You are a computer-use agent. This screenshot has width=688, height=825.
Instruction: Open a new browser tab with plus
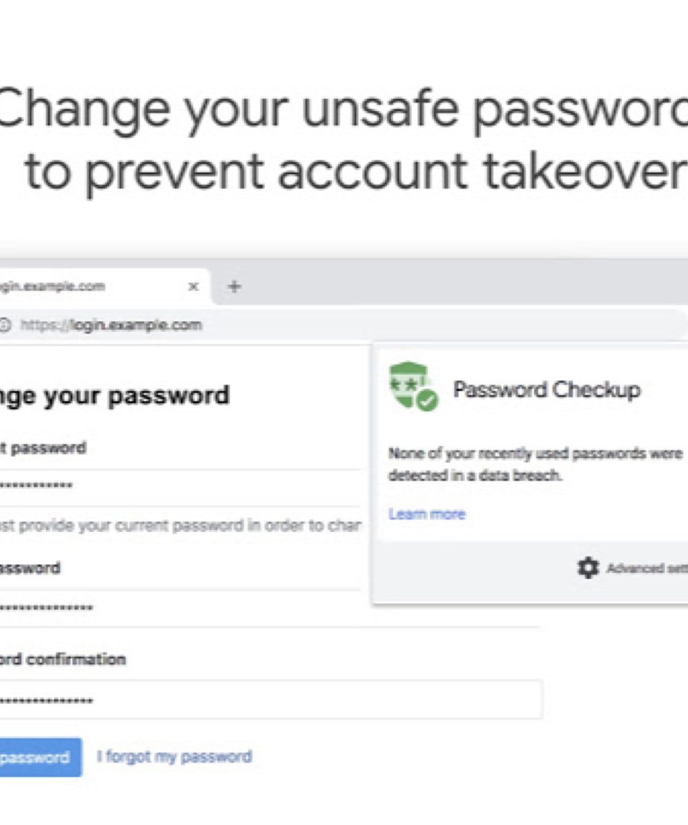click(234, 286)
